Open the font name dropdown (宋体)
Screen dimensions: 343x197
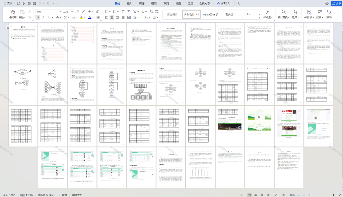pyautogui.click(x=60, y=12)
